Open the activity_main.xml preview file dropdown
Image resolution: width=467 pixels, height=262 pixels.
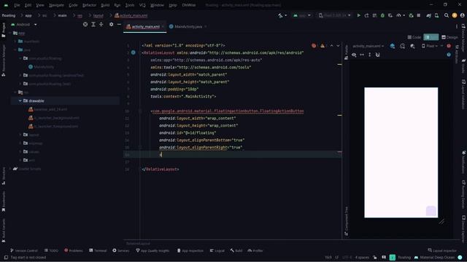tap(368, 46)
